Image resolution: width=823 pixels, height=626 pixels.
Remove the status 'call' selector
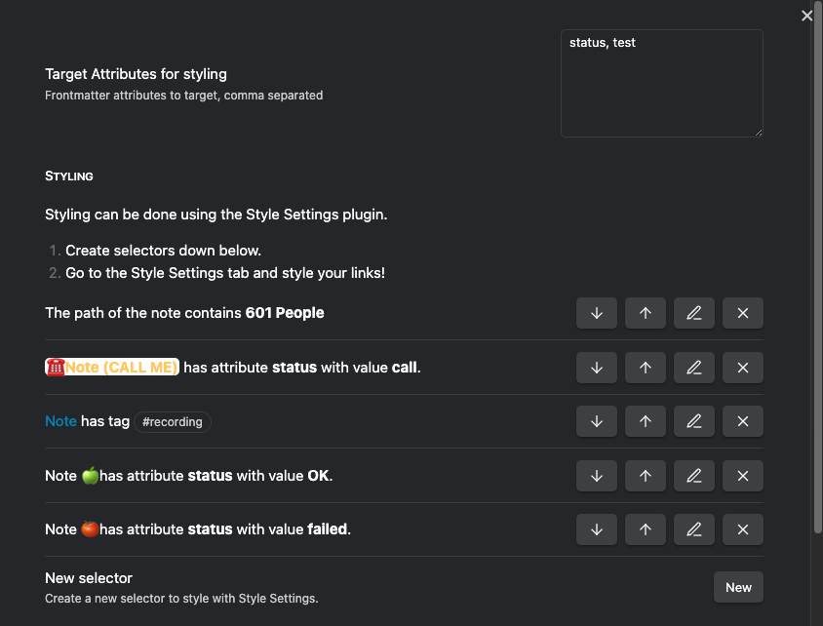point(743,368)
